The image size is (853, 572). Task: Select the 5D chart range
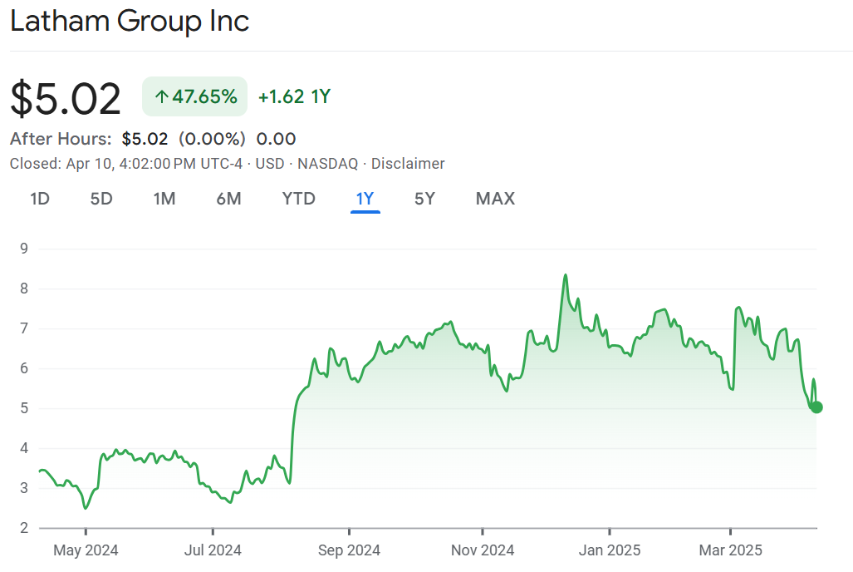[x=101, y=199]
